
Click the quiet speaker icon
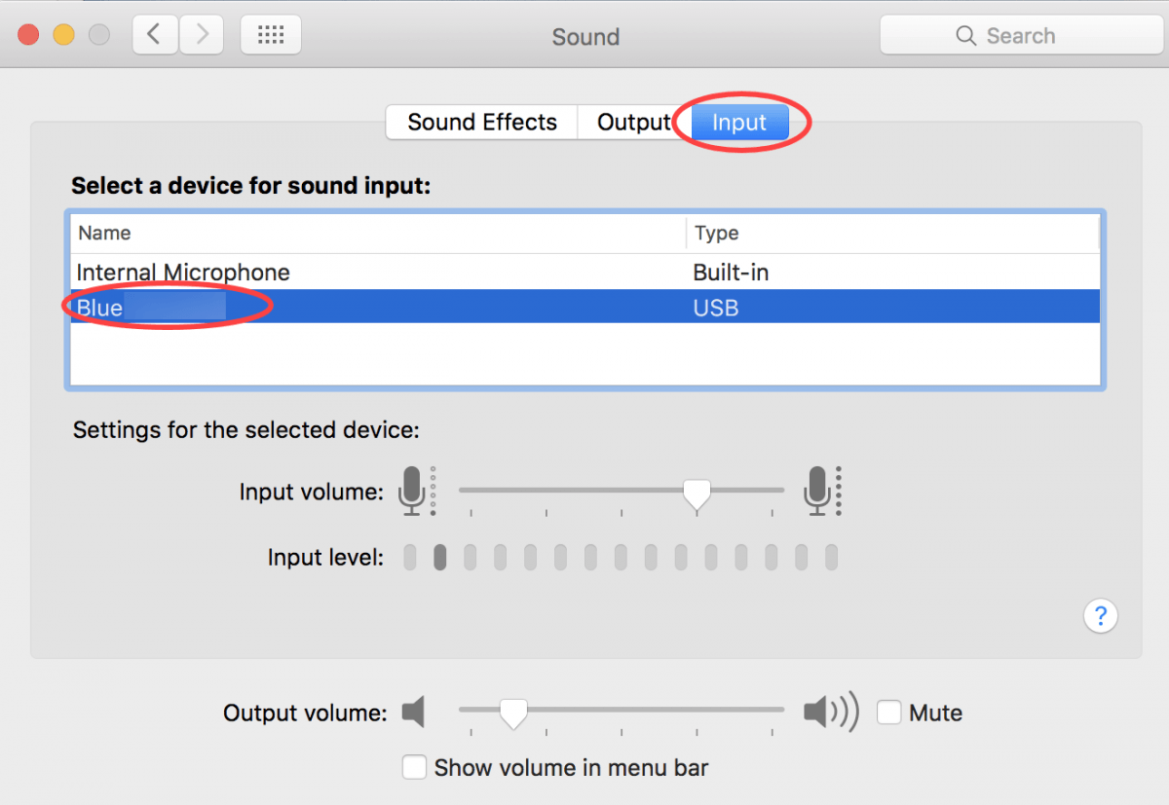[414, 713]
